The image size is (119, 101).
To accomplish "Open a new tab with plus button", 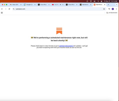I will (108, 5).
